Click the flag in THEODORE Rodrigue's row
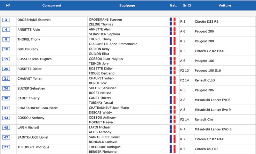 (x=172, y=149)
